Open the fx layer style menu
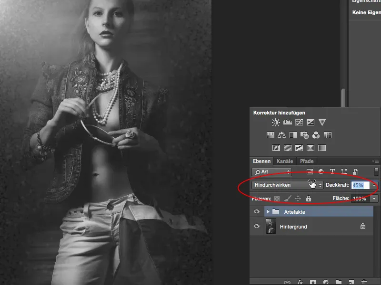This screenshot has height=285, width=381. click(300, 282)
